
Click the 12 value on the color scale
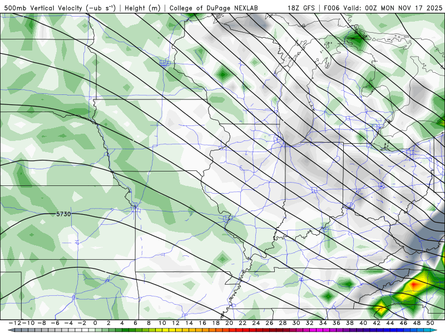[176, 323]
